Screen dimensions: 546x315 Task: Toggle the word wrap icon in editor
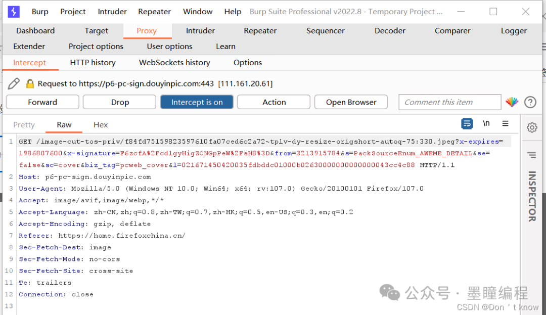pos(467,123)
